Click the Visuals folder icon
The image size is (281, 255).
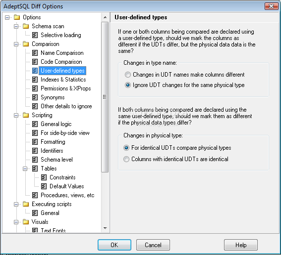click(x=26, y=222)
